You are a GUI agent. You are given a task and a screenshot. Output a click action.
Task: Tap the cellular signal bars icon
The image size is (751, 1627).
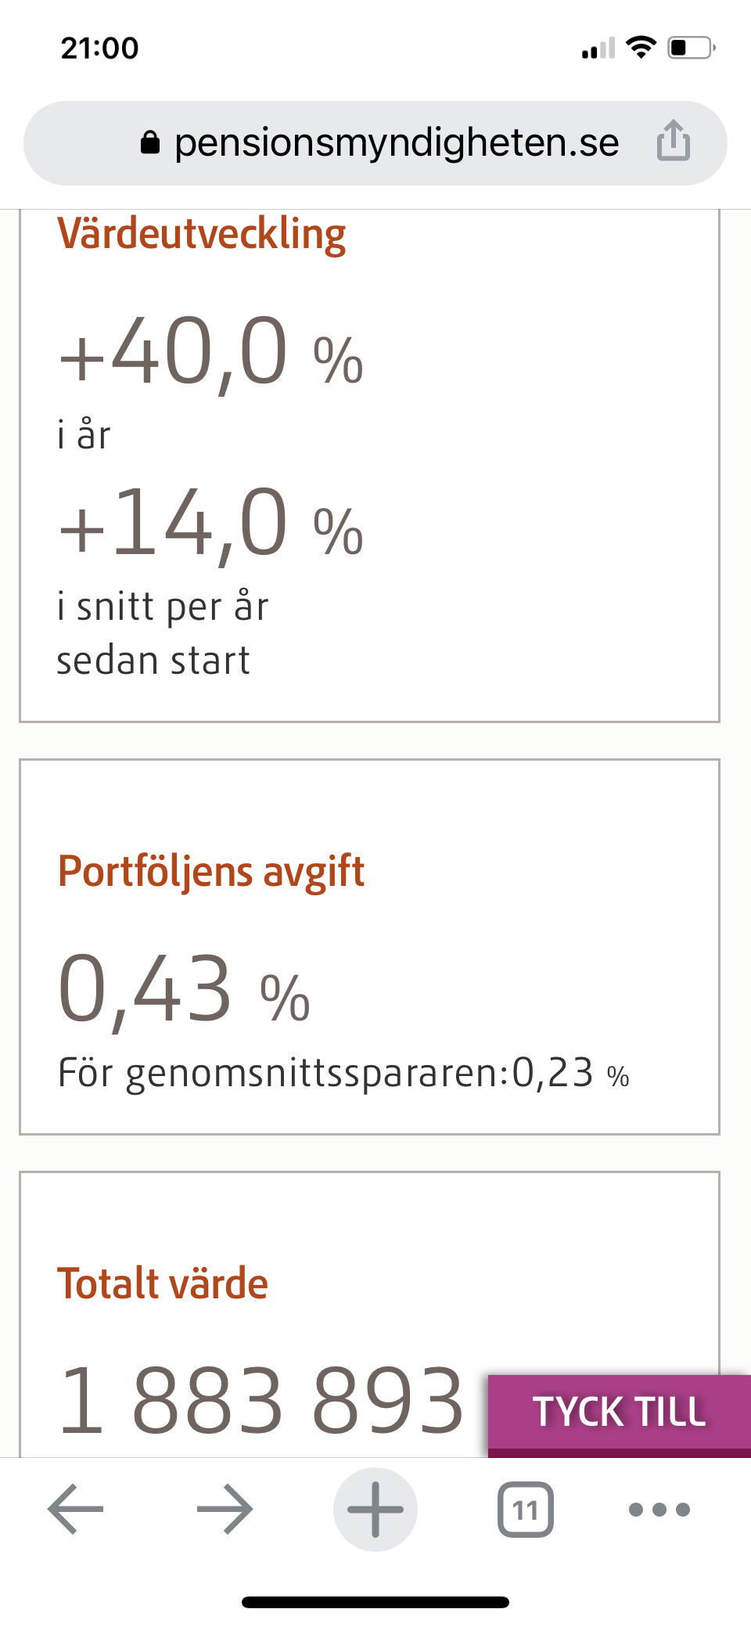(x=598, y=49)
